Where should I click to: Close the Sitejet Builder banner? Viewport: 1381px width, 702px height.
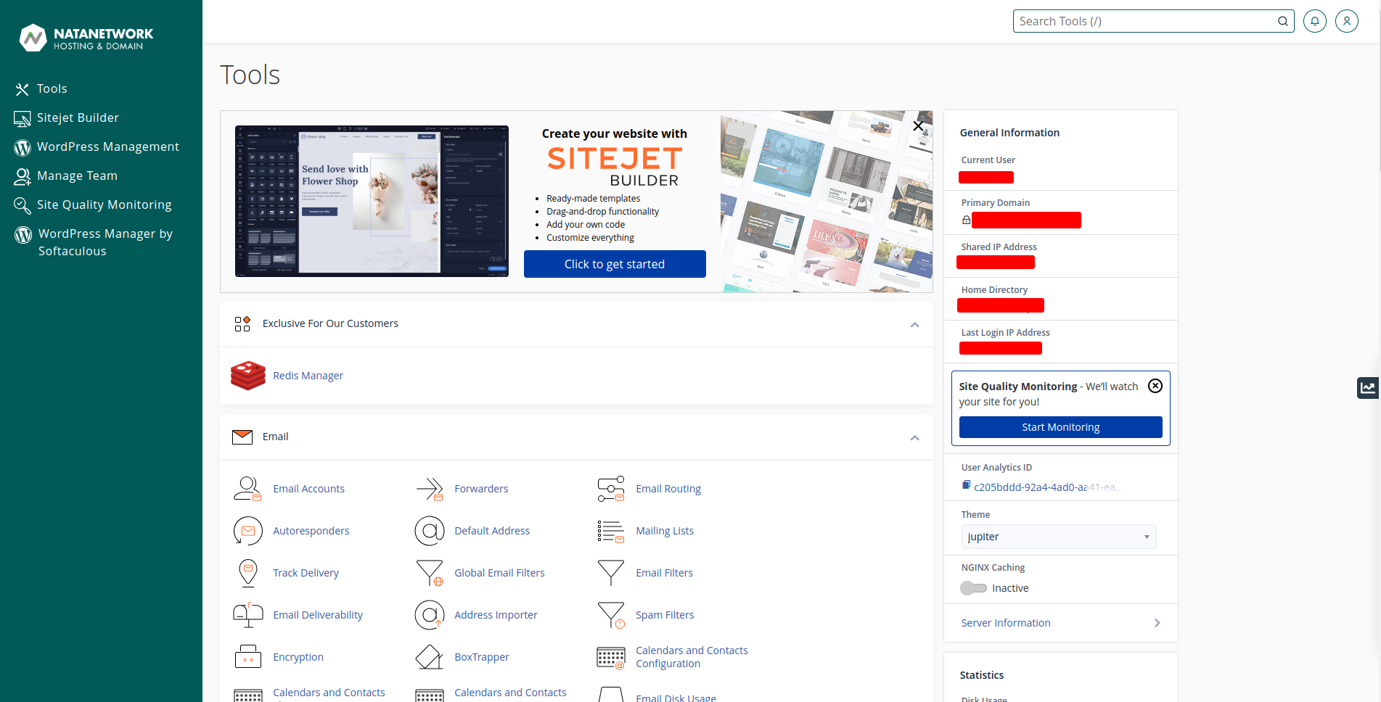pos(918,125)
